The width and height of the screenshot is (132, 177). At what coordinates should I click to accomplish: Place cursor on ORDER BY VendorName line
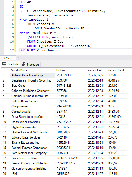tap(38, 50)
